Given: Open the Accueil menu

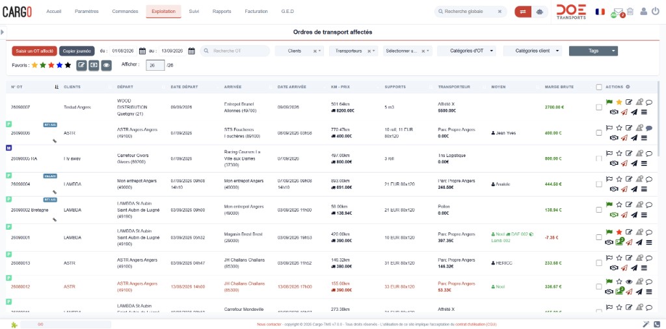Looking at the screenshot, I should click(53, 12).
